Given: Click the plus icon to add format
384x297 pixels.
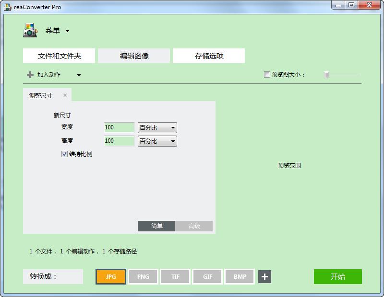Looking at the screenshot, I should [x=265, y=277].
